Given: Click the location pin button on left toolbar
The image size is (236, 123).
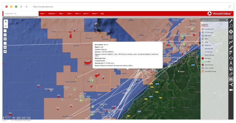Looking at the screenshot, I should [x=5, y=52].
